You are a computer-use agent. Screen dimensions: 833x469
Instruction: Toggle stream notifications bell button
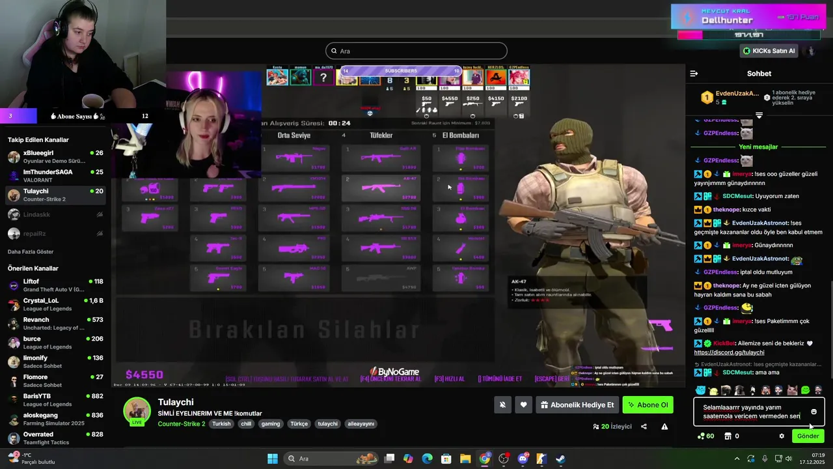502,405
